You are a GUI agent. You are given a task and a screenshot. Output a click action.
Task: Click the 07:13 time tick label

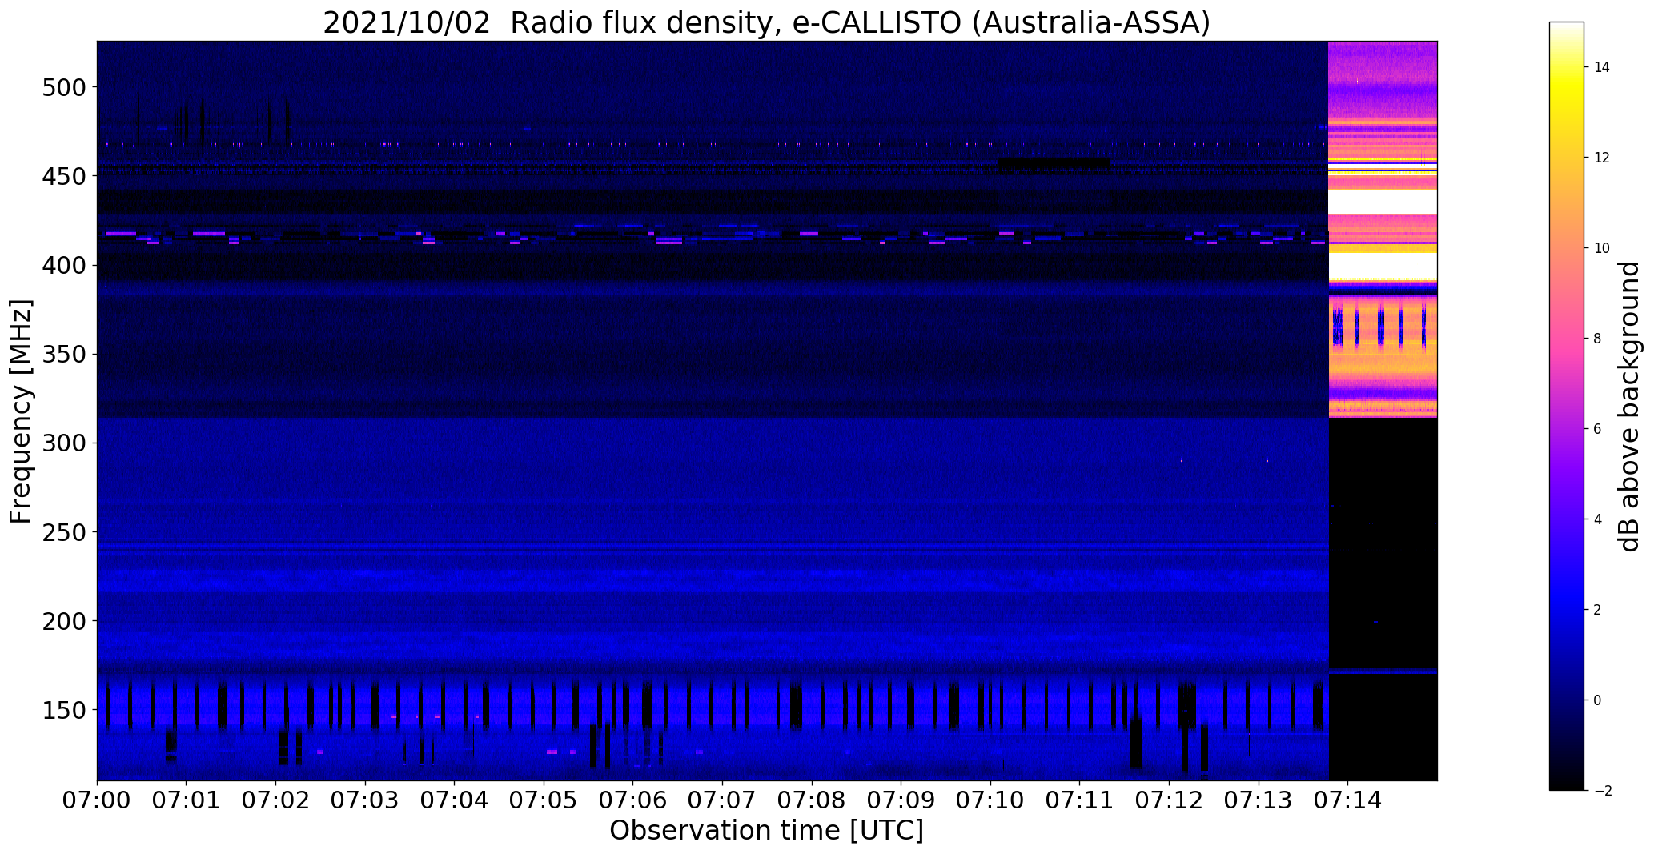click(x=1259, y=800)
